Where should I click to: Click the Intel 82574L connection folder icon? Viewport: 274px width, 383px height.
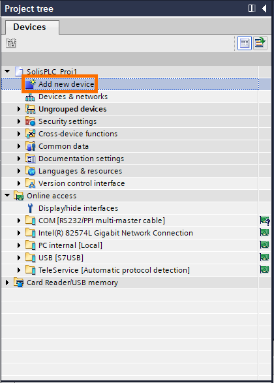coord(31,233)
